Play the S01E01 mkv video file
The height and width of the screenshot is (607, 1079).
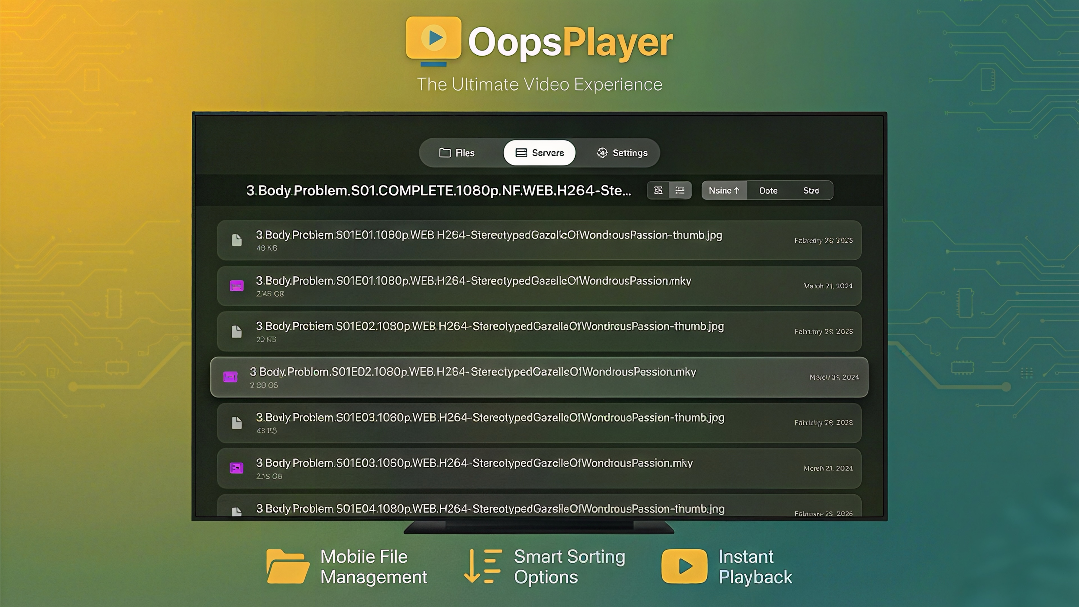(539, 286)
